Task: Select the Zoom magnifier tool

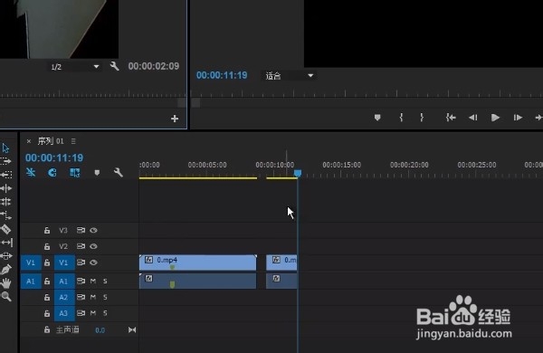Action: [x=6, y=297]
